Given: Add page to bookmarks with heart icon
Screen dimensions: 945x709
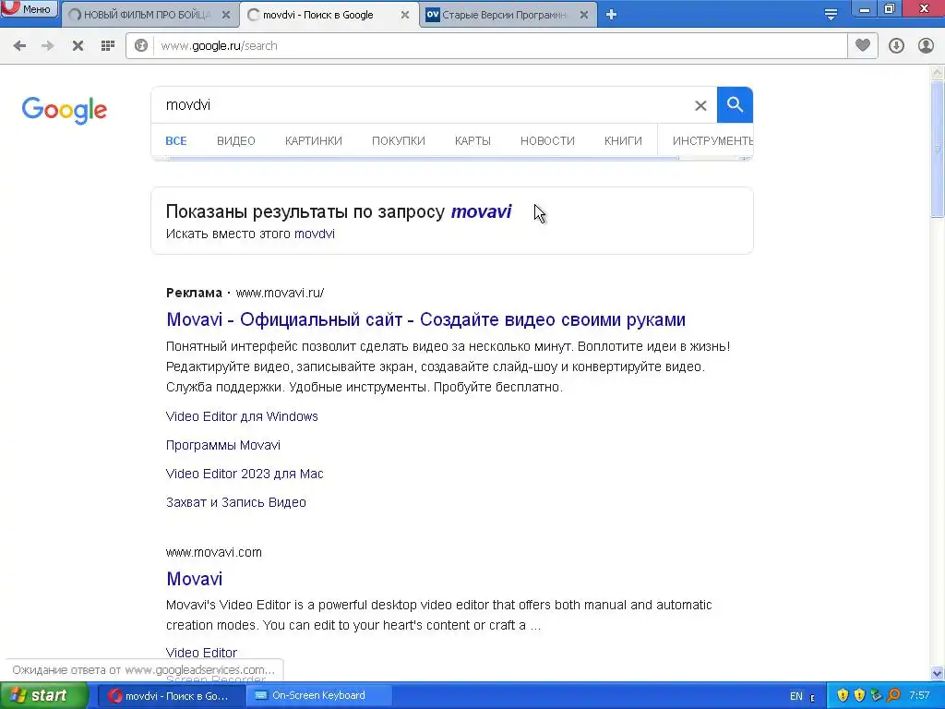Looking at the screenshot, I should pos(863,46).
